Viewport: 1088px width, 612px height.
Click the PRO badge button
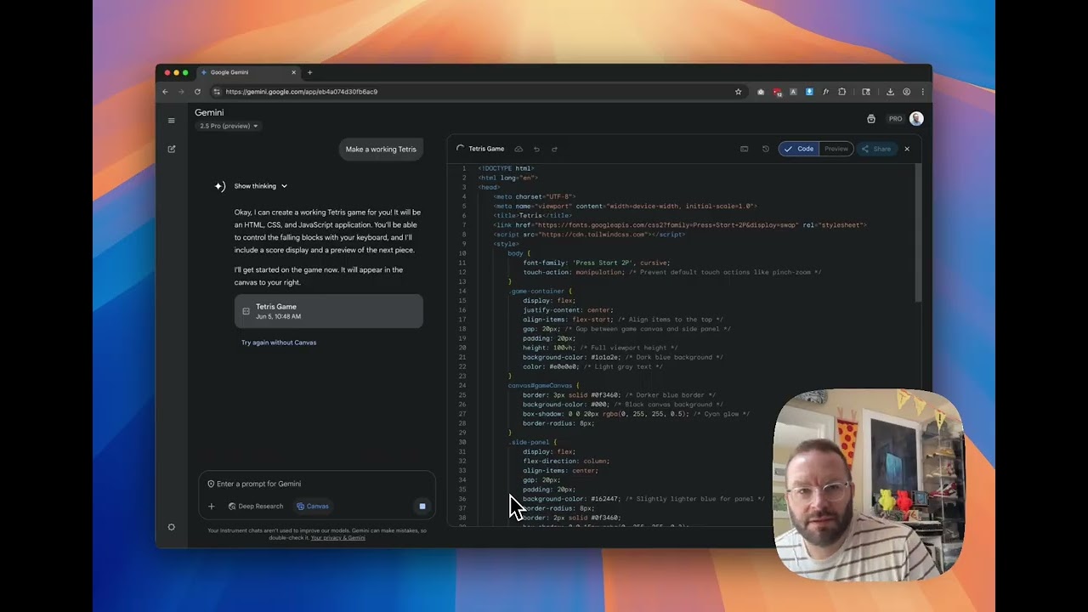[895, 119]
